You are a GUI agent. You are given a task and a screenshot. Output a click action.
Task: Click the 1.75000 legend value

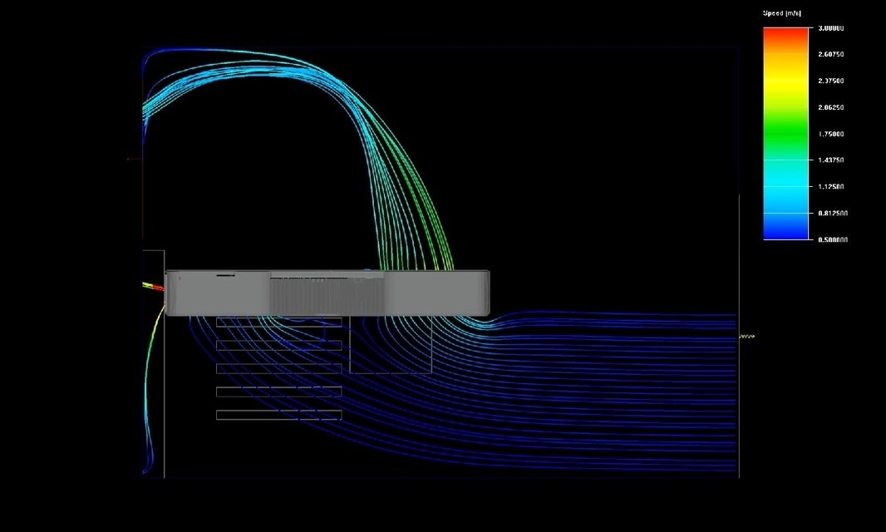tap(830, 134)
